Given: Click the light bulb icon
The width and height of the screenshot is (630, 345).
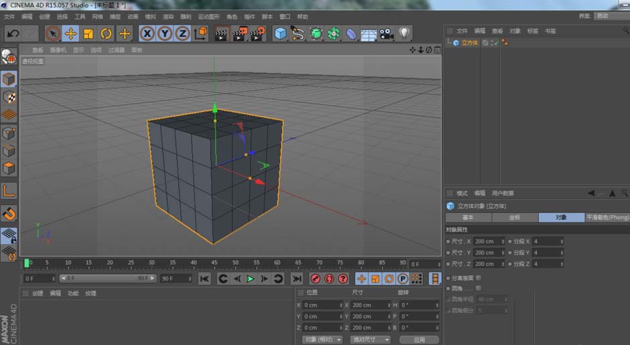Looking at the screenshot, I should [404, 33].
